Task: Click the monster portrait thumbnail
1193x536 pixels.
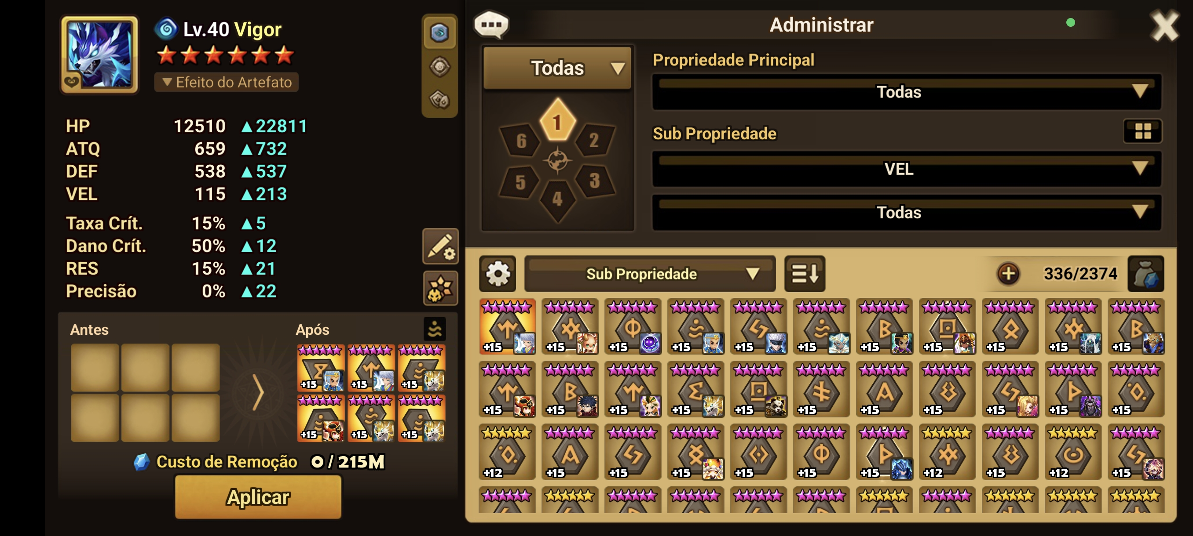Action: 99,54
